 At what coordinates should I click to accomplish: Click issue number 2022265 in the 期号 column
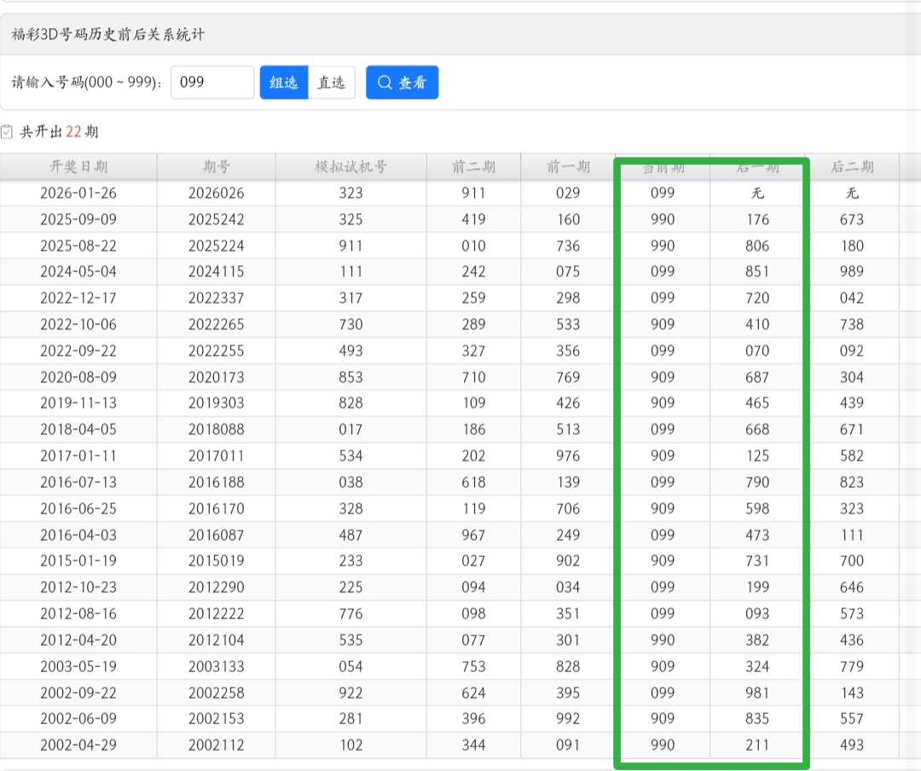tap(216, 325)
